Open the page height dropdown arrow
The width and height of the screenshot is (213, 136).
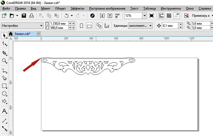point(70,28)
